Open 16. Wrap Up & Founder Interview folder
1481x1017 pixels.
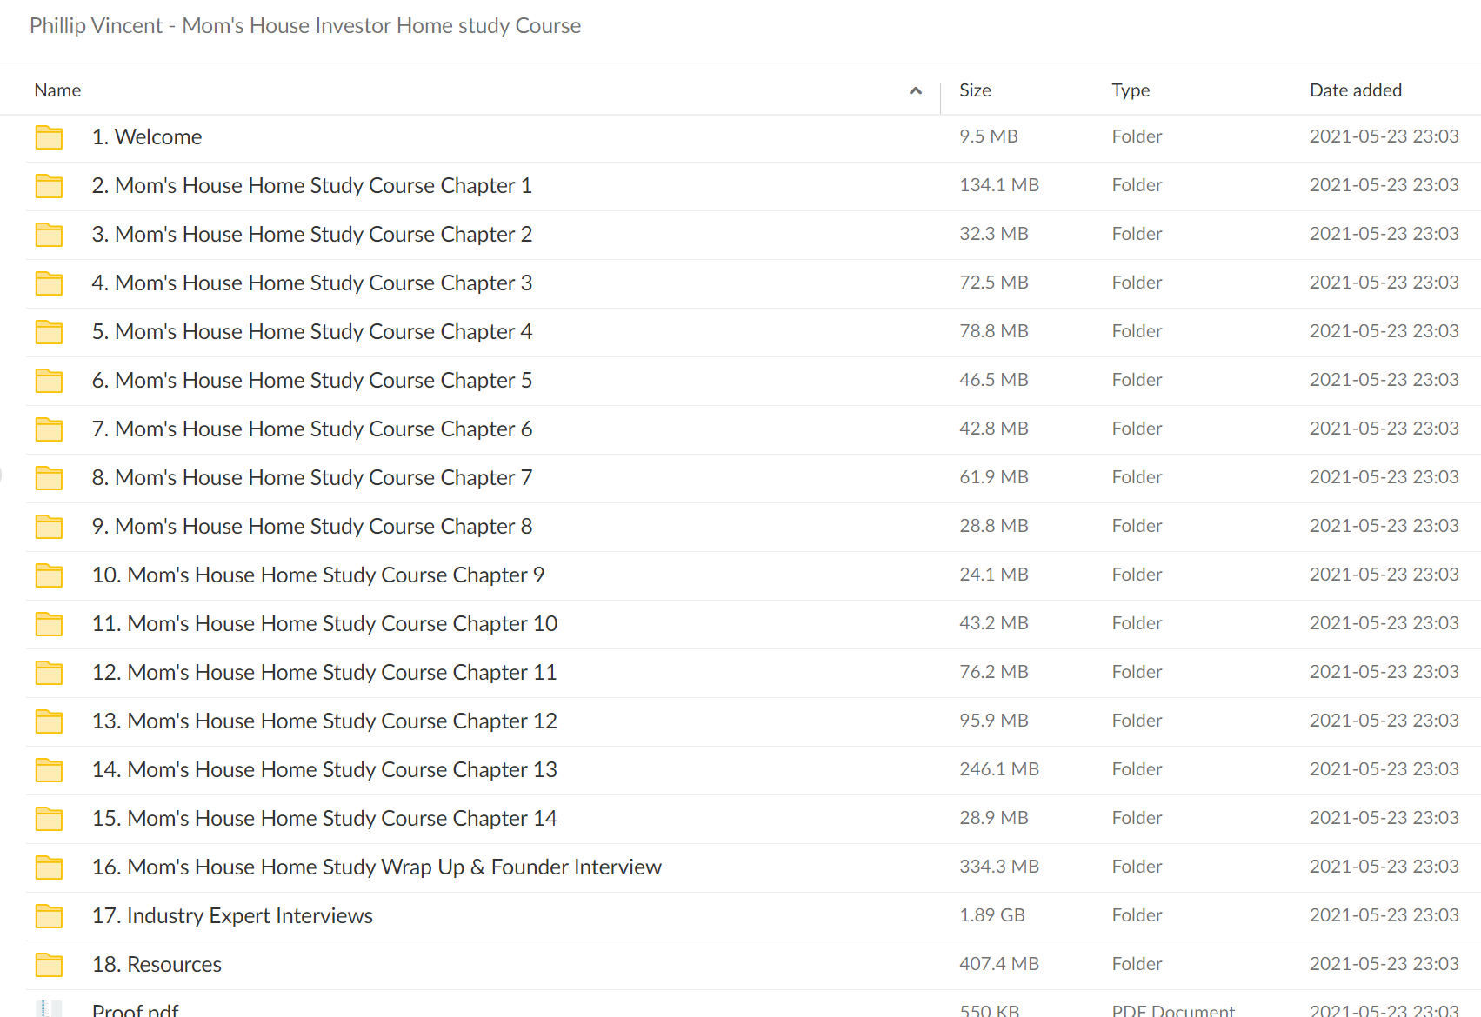pos(377,867)
